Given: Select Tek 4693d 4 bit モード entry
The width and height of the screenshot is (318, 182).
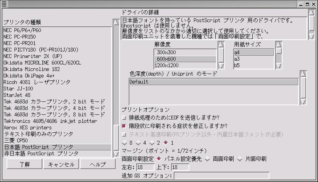Looking at the screenshot, I should [x=57, y=108].
